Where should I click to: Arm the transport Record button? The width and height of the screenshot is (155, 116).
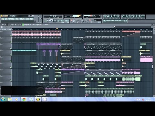coord(55,20)
